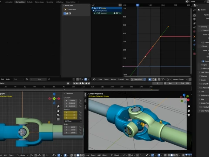209x157 pixels.
Task: Switch to the Compositing workspace tab
Action: pos(20,2)
